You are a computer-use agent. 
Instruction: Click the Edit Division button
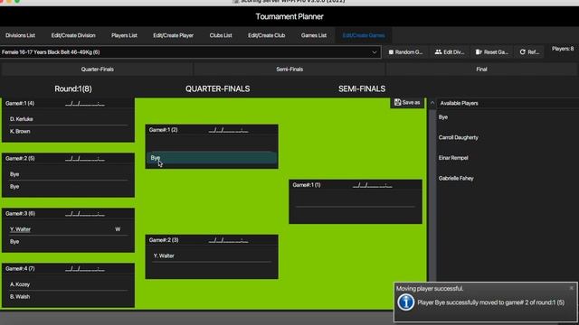pos(450,52)
